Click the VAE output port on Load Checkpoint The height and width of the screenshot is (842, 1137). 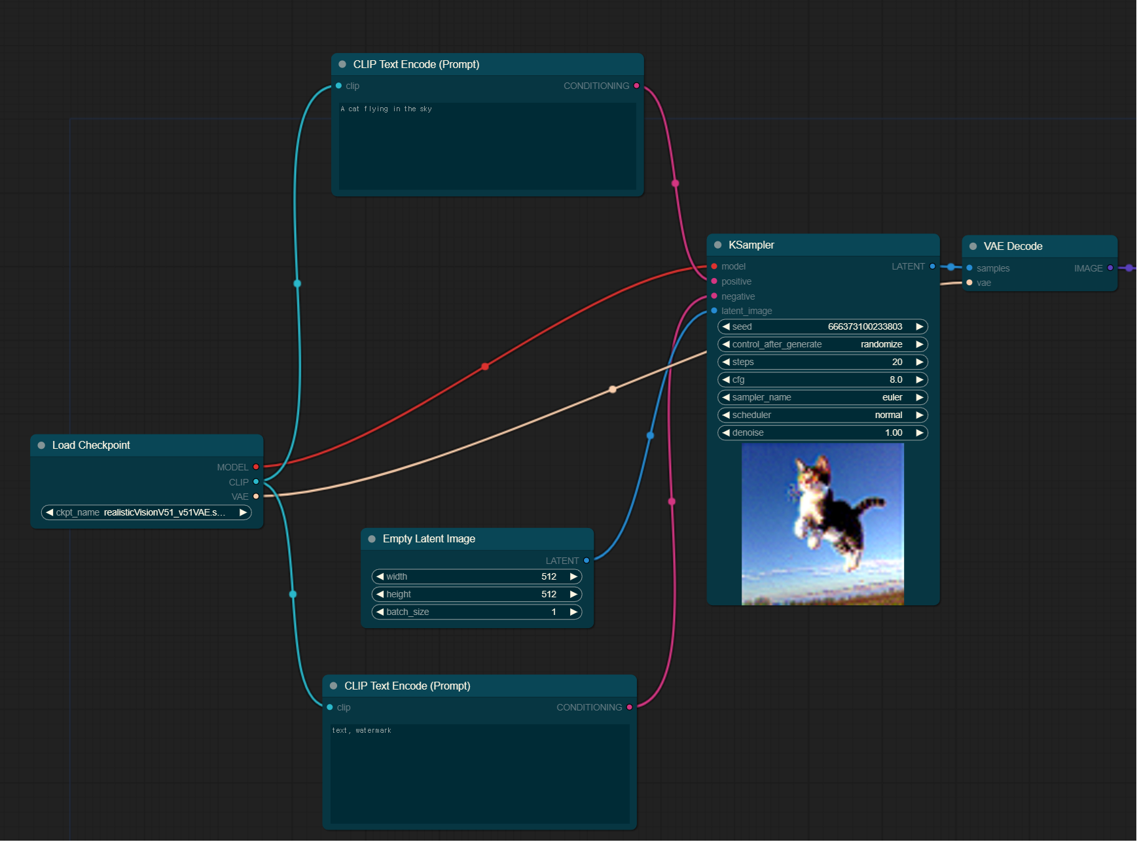click(256, 497)
